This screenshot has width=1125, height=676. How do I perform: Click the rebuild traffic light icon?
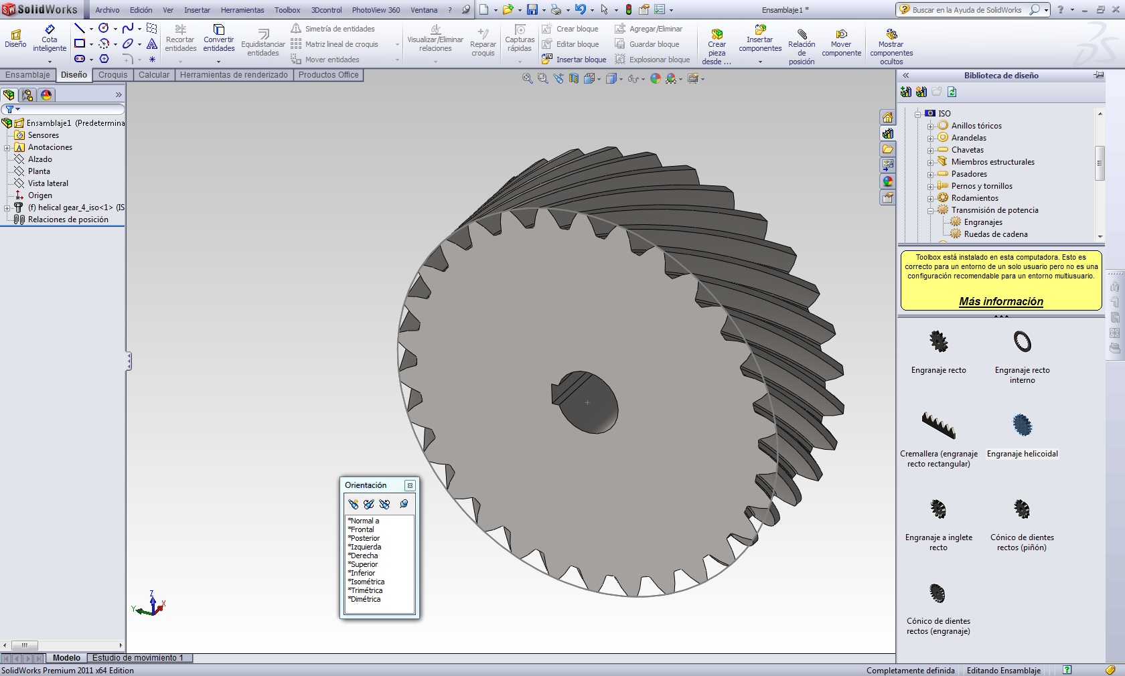point(628,9)
